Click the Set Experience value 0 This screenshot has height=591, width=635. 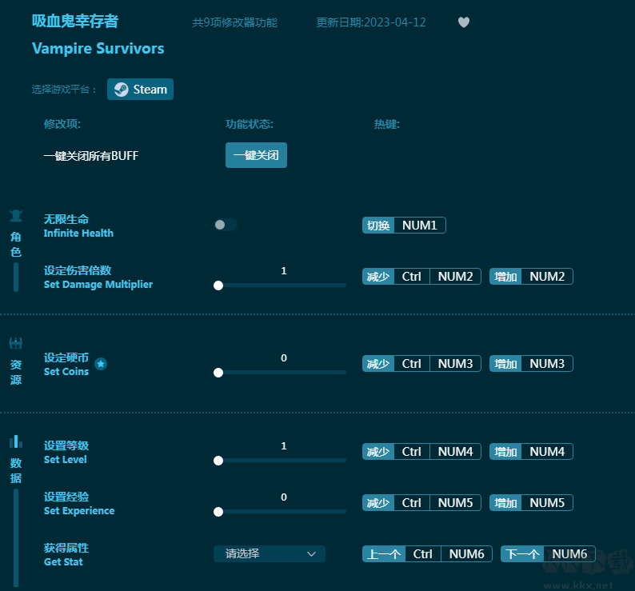(x=284, y=497)
